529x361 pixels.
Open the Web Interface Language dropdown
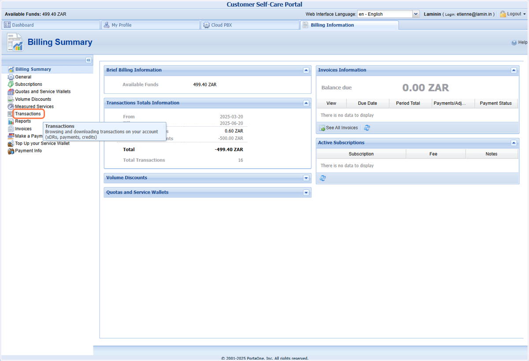click(x=415, y=14)
